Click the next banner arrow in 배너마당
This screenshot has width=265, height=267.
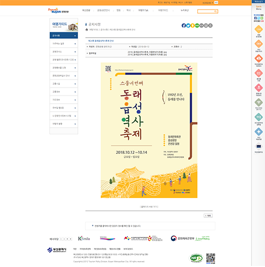64,239
